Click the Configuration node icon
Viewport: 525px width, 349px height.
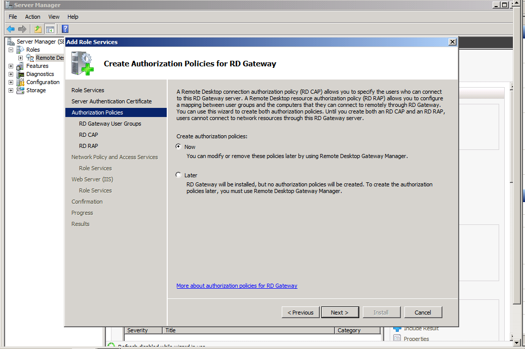(20, 82)
